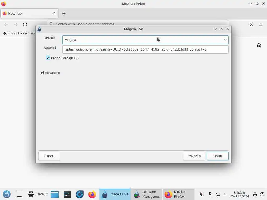Minimize the Mageia Live dialog window
This screenshot has width=267, height=200.
(215, 29)
